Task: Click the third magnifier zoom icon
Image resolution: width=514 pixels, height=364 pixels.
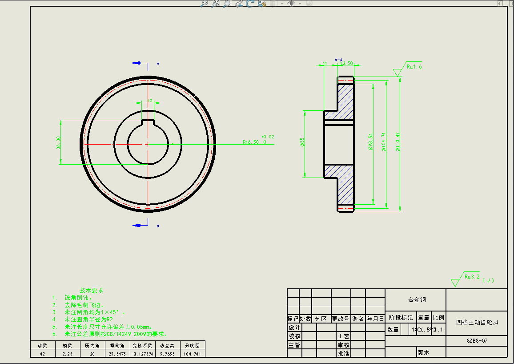Action: [x=227, y=3]
